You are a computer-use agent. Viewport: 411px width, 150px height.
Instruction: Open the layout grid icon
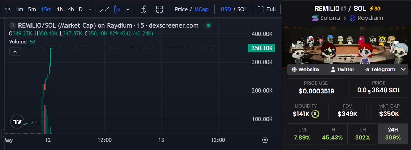pyautogui.click(x=159, y=9)
